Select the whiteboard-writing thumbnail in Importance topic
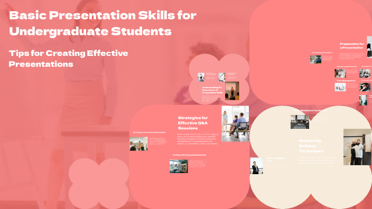Screen dimensions: 372x209 tap(221, 77)
